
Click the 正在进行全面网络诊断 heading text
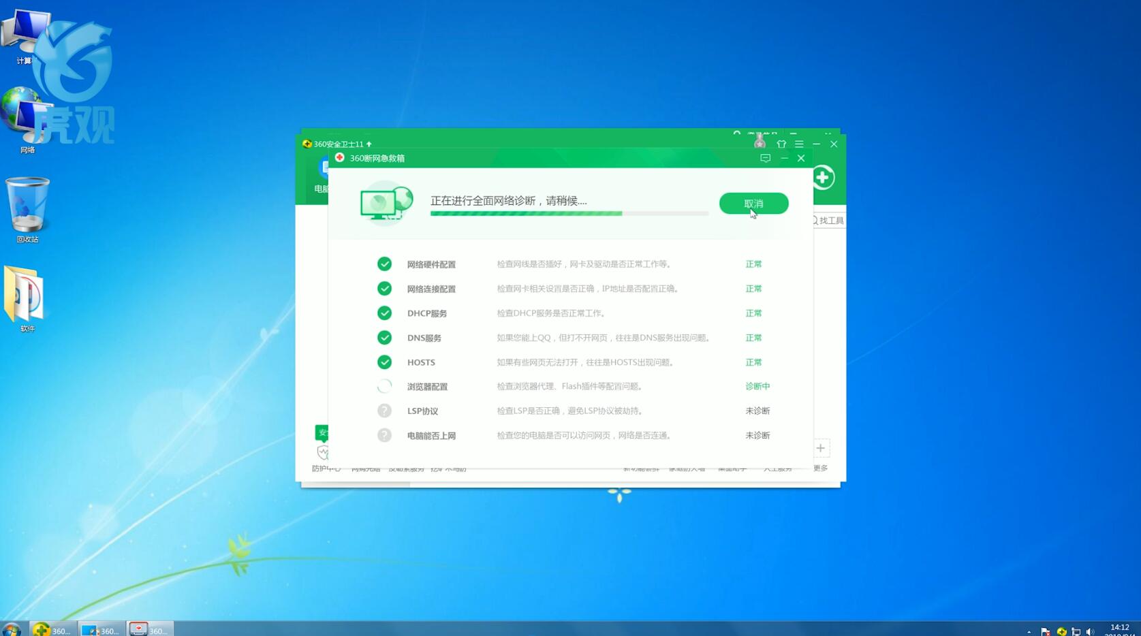[508, 200]
